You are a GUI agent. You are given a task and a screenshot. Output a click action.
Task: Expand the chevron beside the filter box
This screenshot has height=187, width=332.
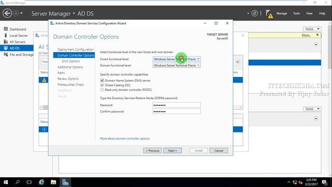coord(238,62)
